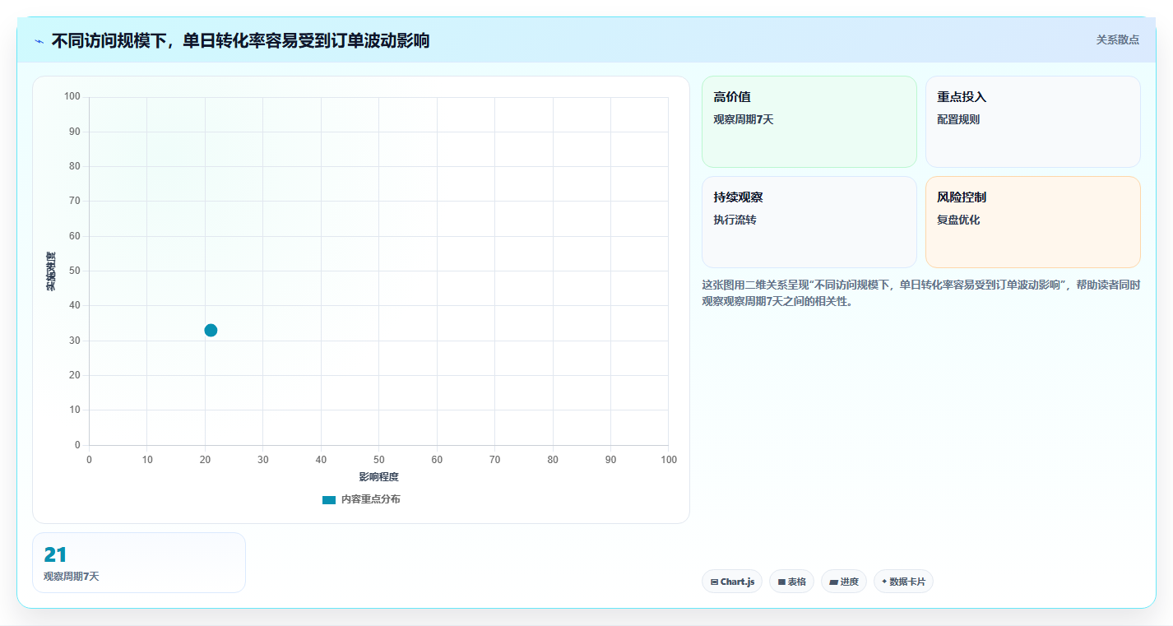The height and width of the screenshot is (626, 1173).
Task: Toggle the 内容重点分布 legend swatch
Action: (329, 499)
